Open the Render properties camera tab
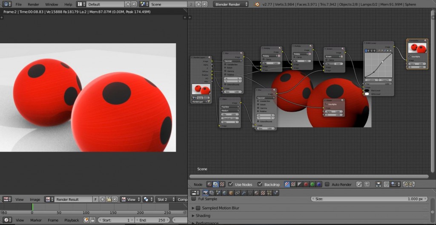The height and width of the screenshot is (225, 436). 205,193
